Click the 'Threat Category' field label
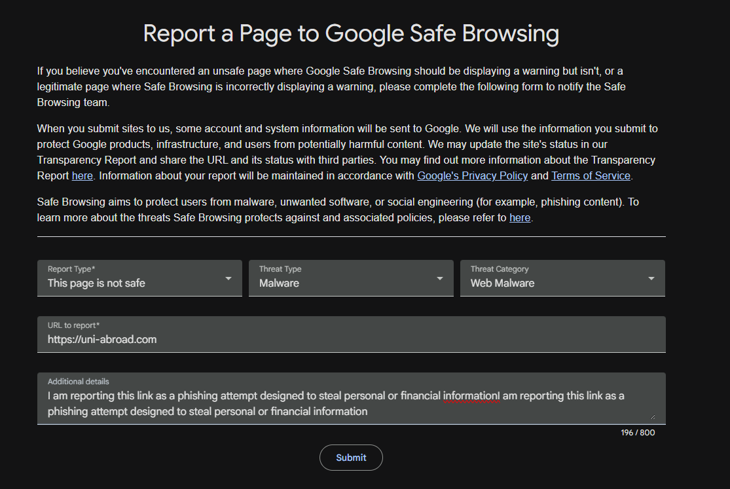Viewport: 730px width, 489px height. pos(500,268)
